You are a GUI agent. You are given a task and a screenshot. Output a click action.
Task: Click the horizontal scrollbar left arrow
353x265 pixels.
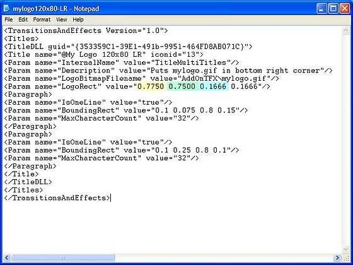click(x=7, y=257)
